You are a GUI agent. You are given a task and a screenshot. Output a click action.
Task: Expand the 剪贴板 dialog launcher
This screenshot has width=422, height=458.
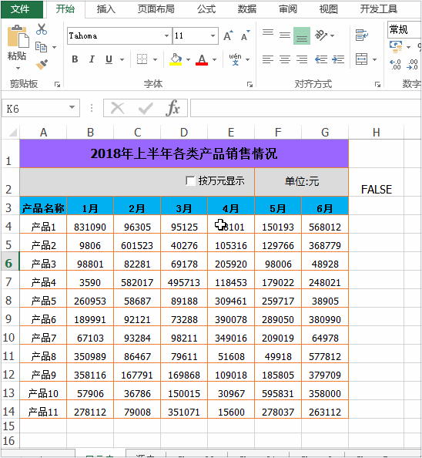pyautogui.click(x=57, y=84)
